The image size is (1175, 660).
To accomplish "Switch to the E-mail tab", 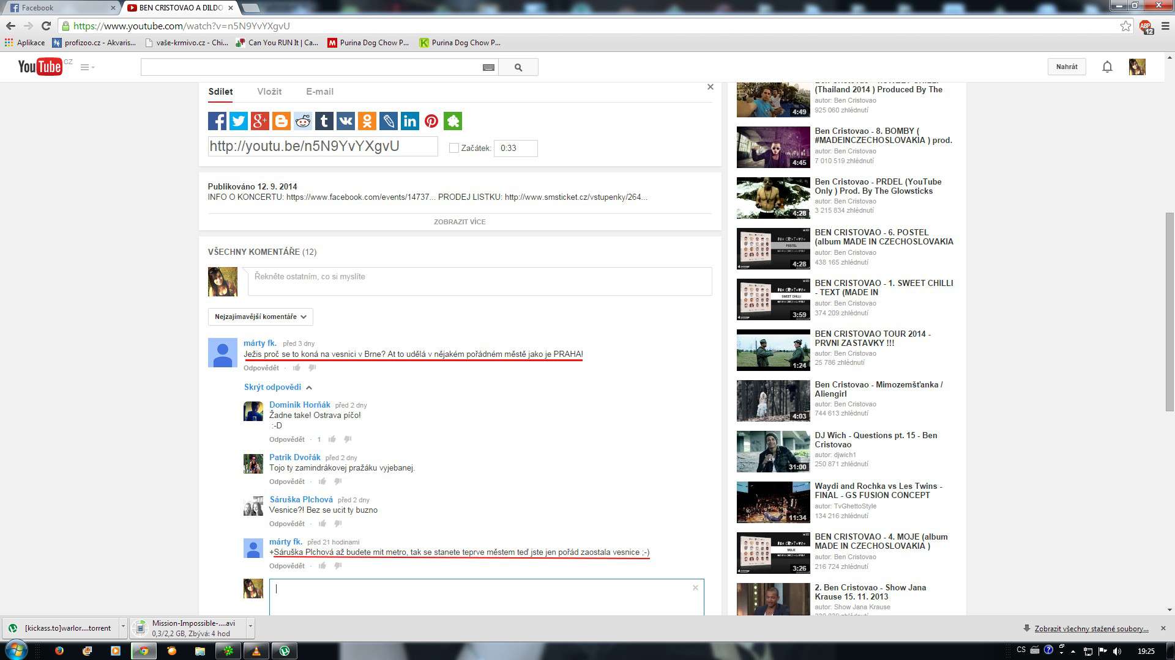I will (x=319, y=92).
